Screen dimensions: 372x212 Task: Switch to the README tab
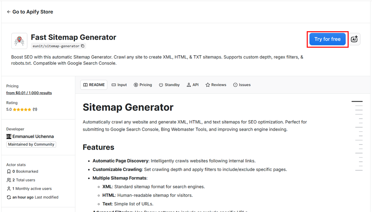point(94,85)
